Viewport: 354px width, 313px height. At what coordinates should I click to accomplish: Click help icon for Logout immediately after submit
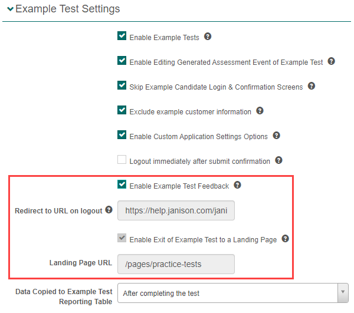click(278, 160)
